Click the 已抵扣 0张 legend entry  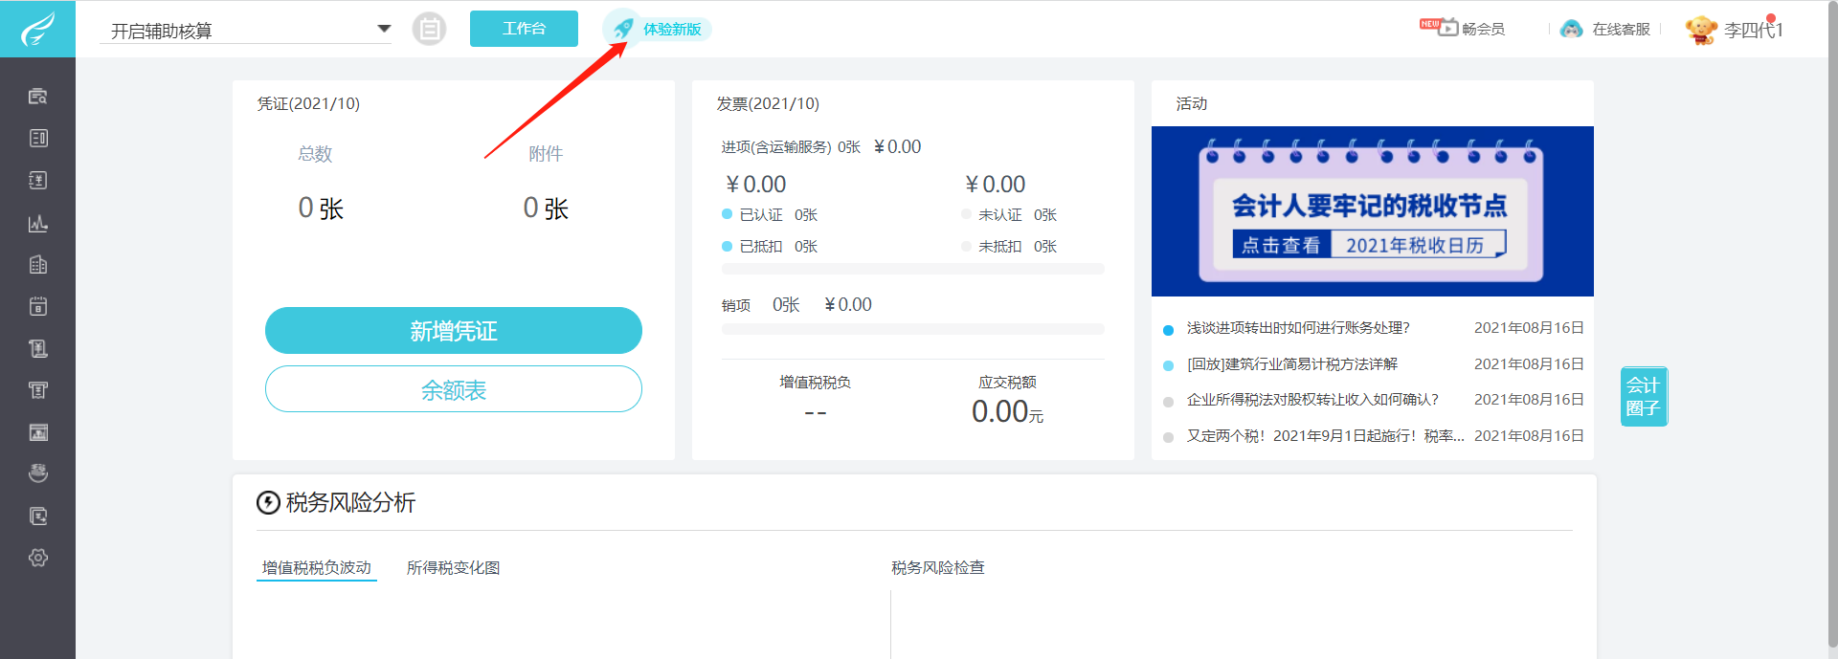point(770,247)
